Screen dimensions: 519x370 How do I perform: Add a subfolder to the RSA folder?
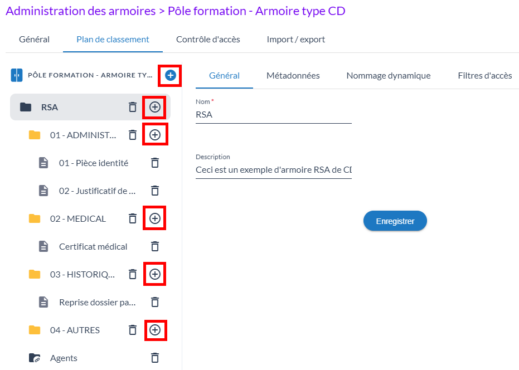(155, 107)
